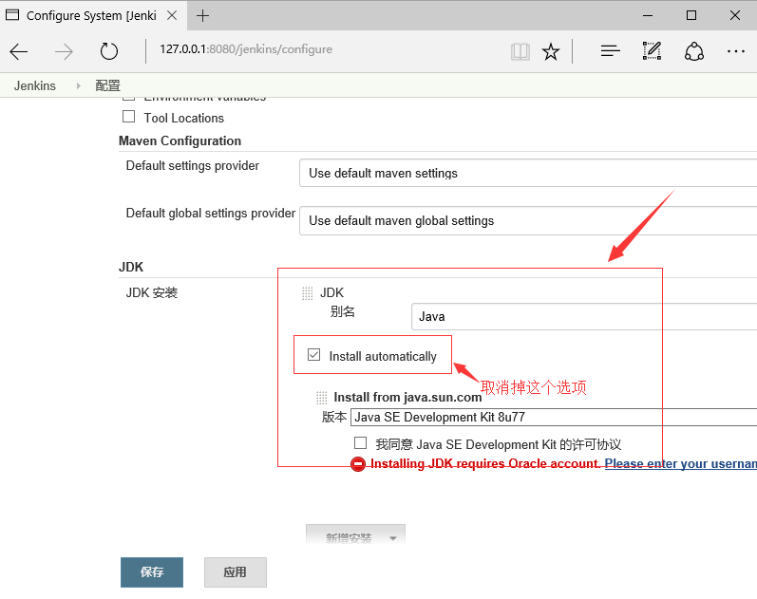Click the Maven Configuration heading
The width and height of the screenshot is (757, 599).
click(x=180, y=140)
